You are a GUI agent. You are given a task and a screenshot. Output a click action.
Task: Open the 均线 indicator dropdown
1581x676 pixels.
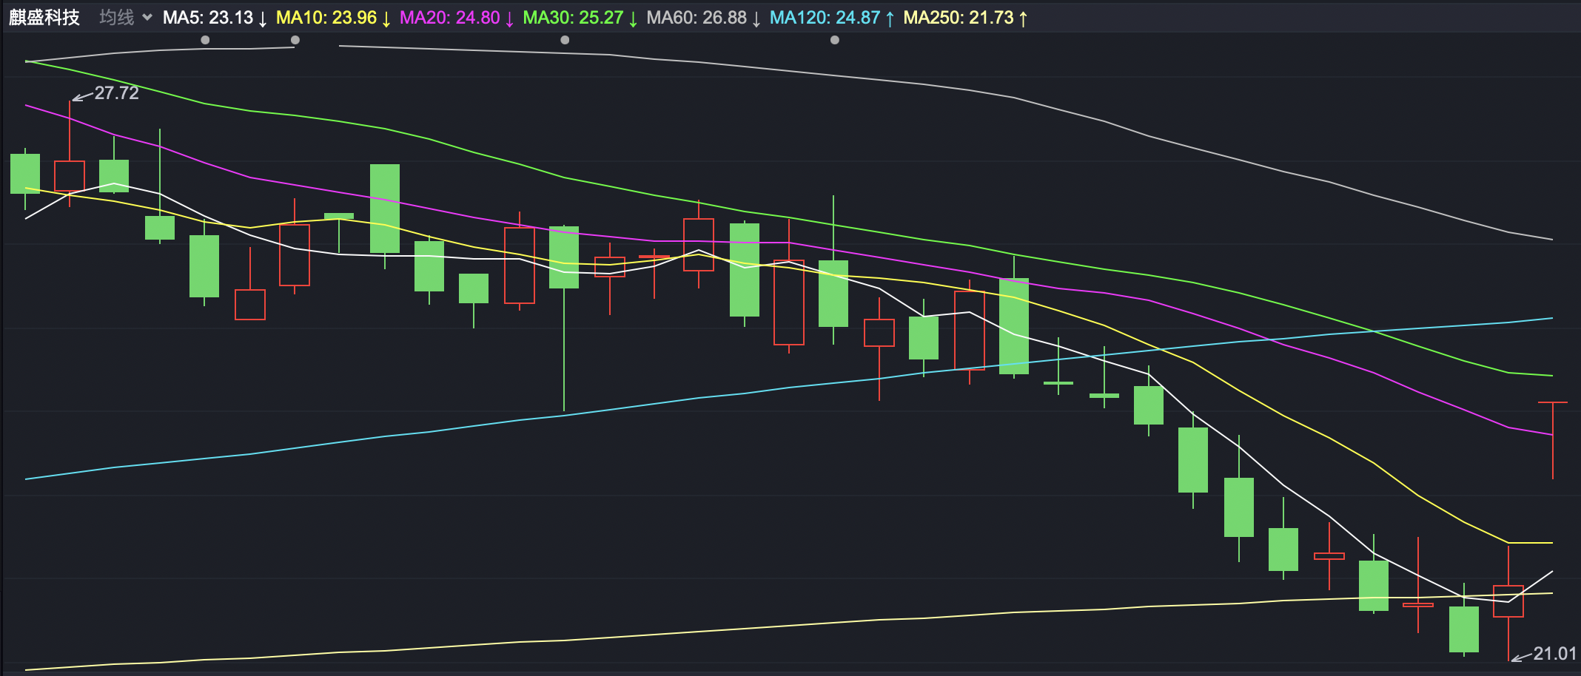click(x=126, y=18)
